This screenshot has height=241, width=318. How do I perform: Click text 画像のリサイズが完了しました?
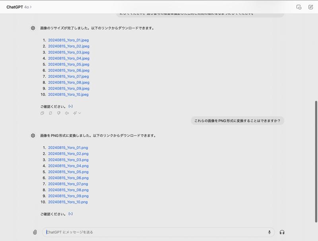point(65,28)
